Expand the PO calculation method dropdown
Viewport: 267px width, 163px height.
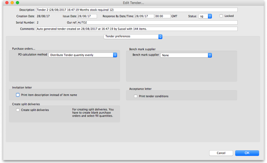click(83, 55)
